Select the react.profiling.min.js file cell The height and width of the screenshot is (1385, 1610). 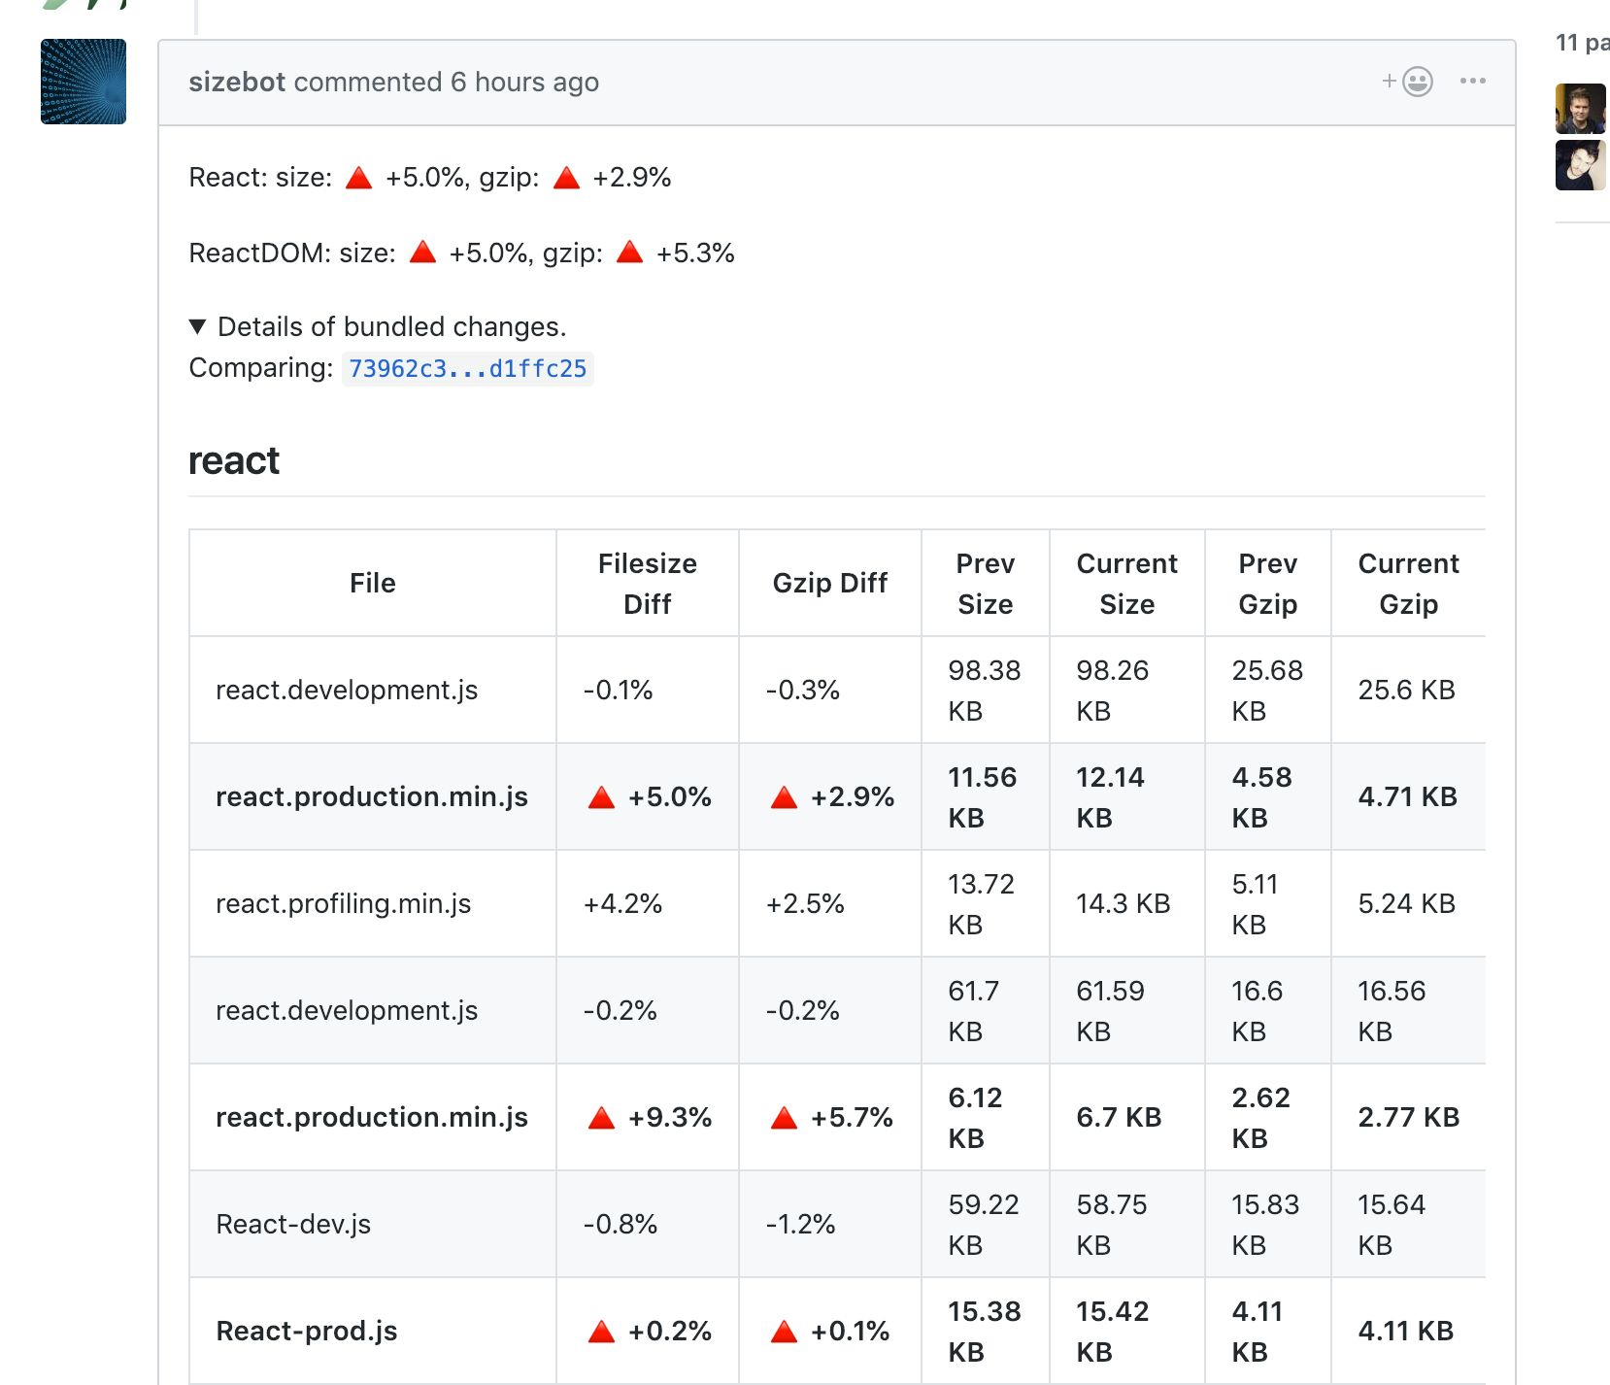[373, 903]
